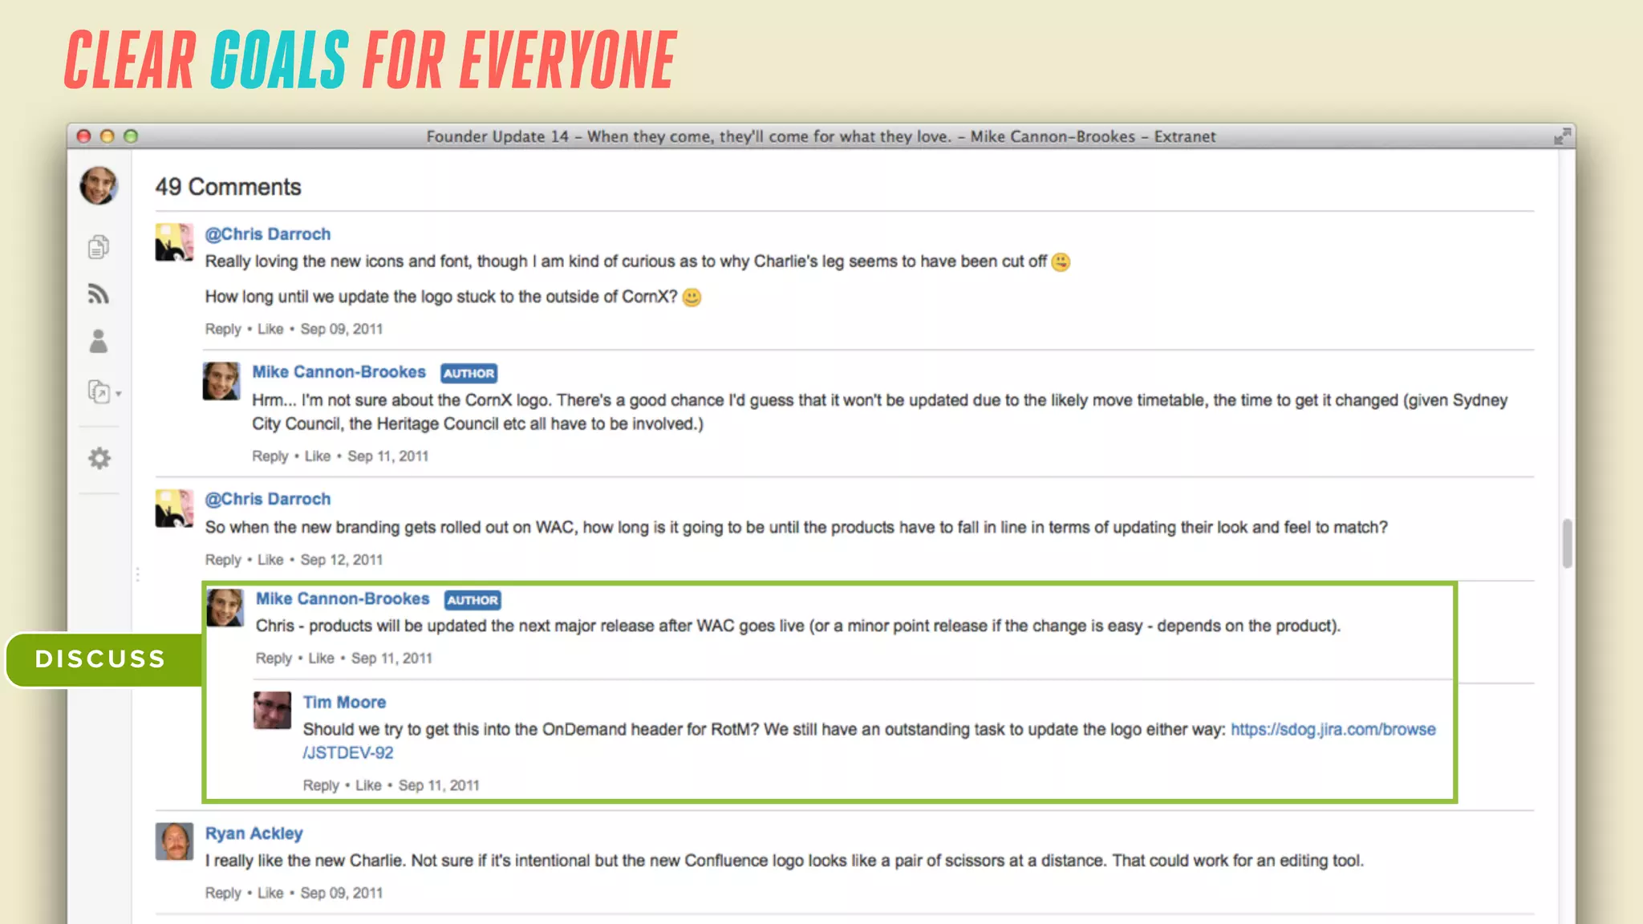Like Mike's WAC release comment
This screenshot has width=1643, height=924.
click(321, 659)
